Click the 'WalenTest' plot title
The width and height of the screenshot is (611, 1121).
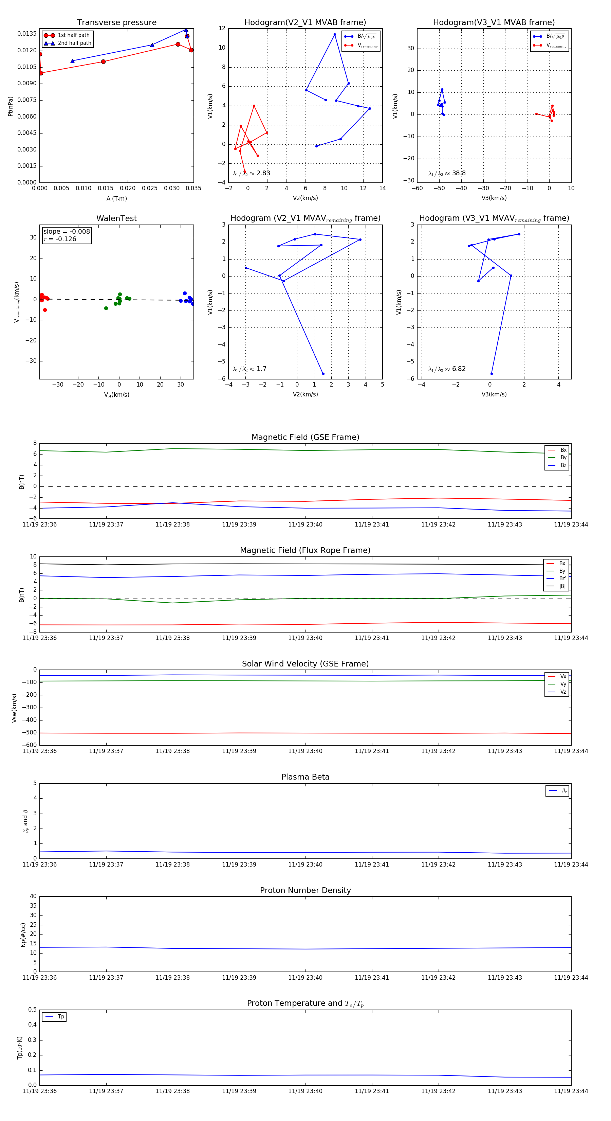pyautogui.click(x=116, y=218)
